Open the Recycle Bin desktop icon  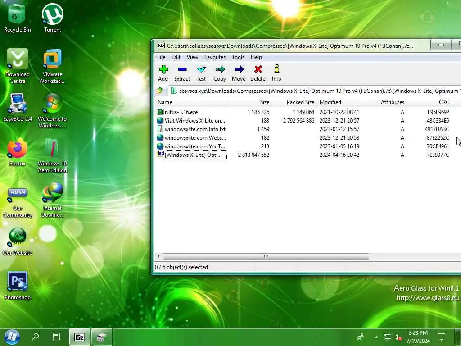(18, 18)
